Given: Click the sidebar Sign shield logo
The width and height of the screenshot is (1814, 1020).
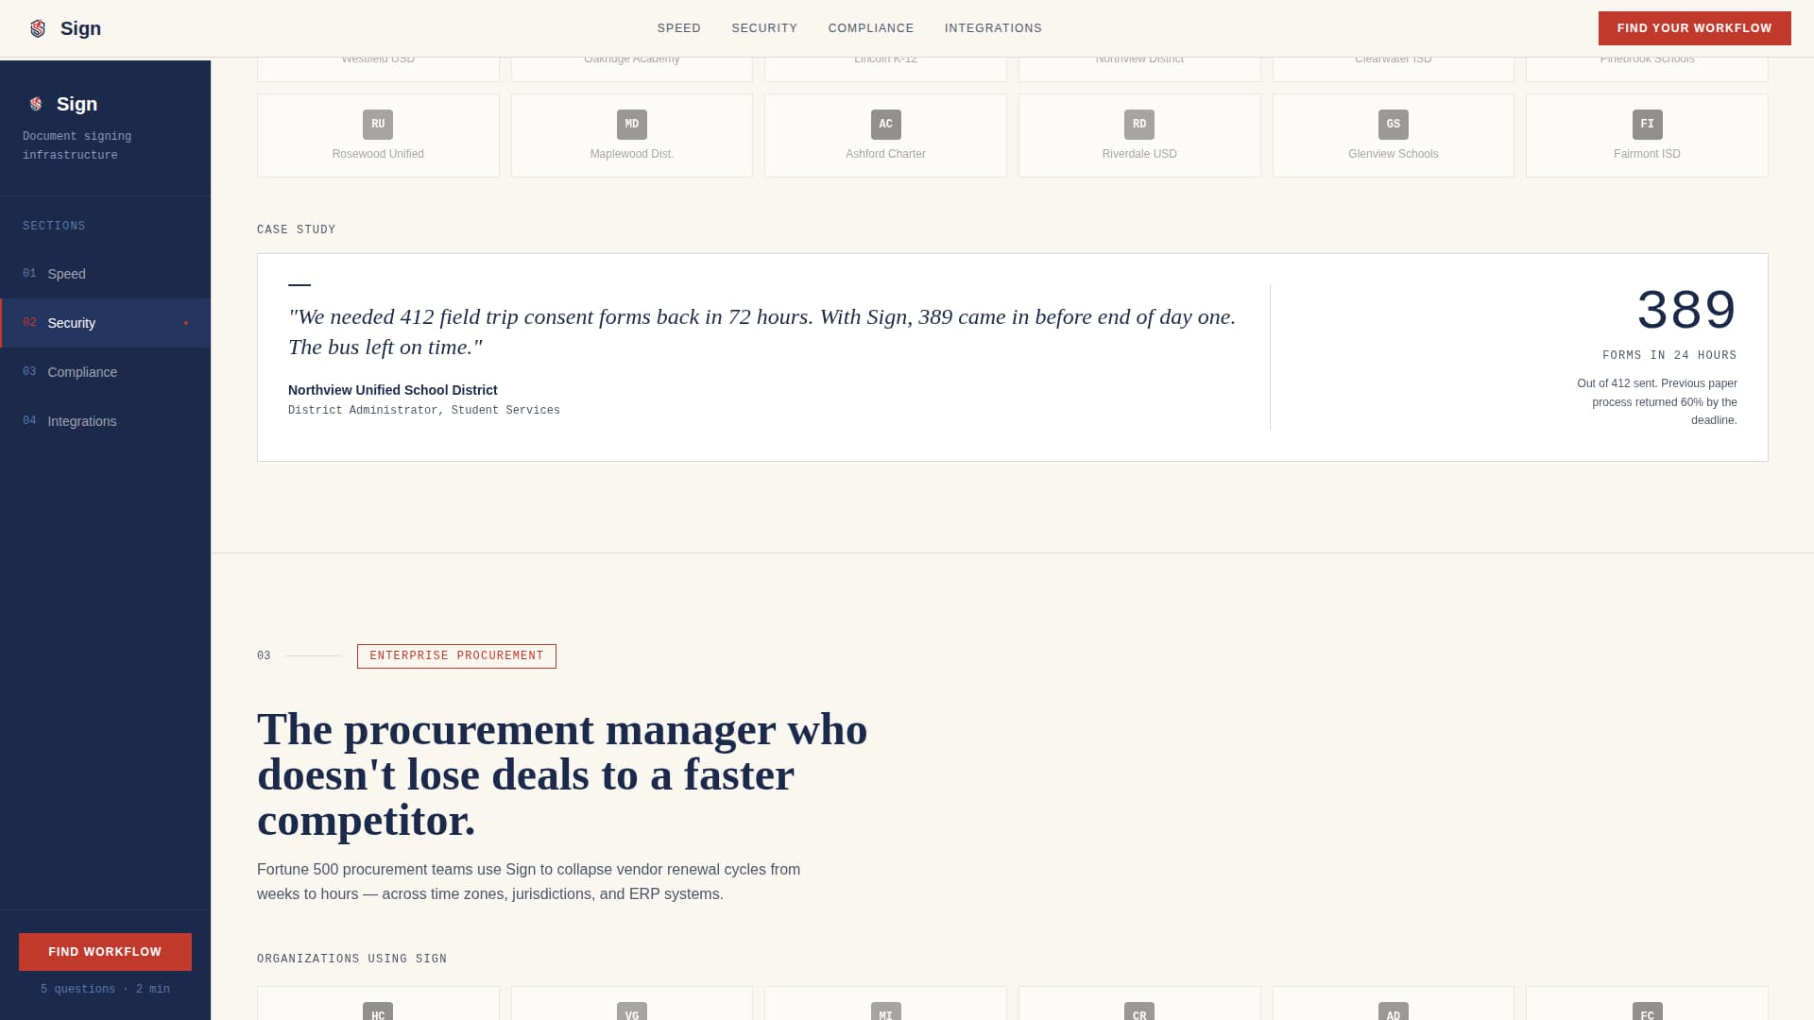Looking at the screenshot, I should pyautogui.click(x=36, y=104).
